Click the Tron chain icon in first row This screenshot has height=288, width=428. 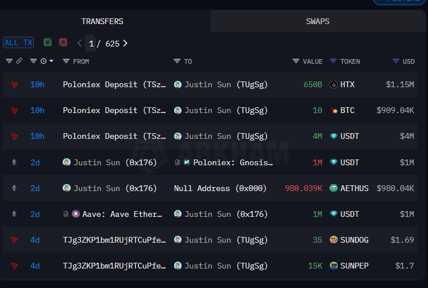[14, 84]
